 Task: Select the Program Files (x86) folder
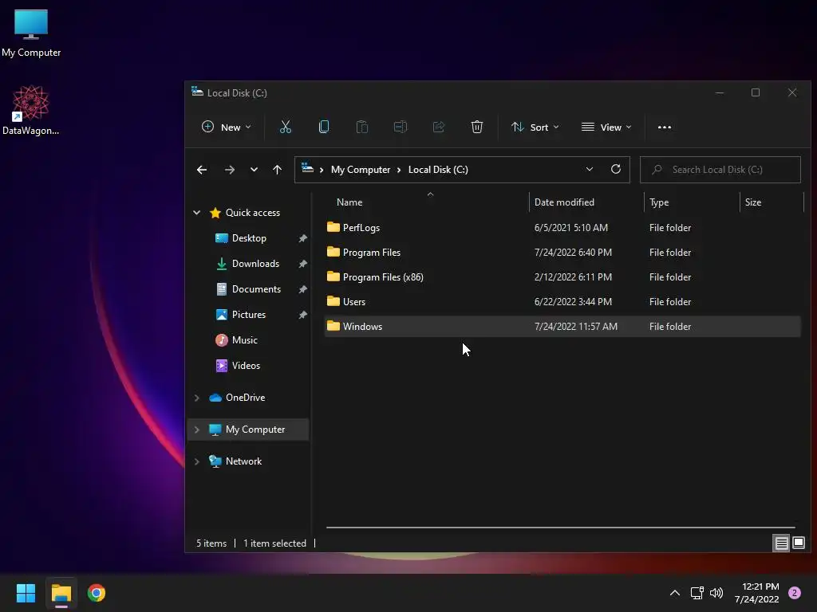click(562, 277)
